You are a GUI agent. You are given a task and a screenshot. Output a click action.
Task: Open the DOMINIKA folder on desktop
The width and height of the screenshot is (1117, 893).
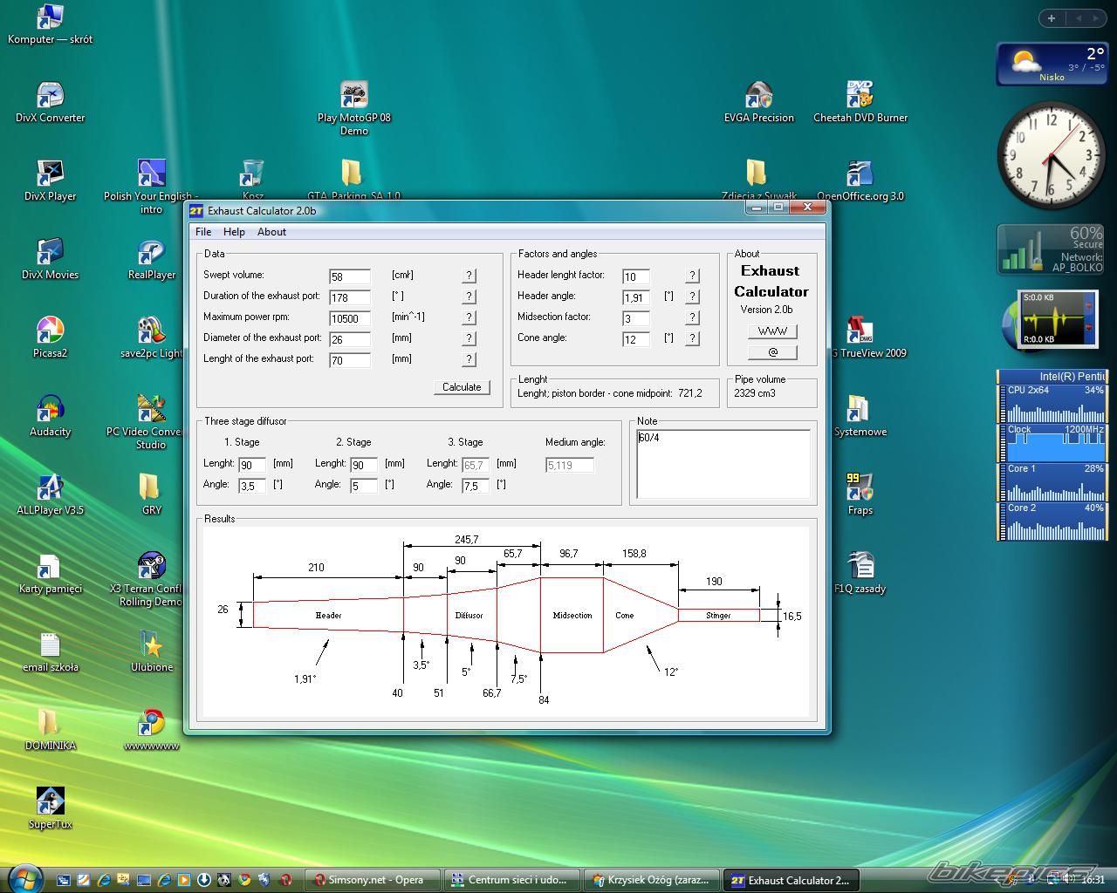coord(50,731)
